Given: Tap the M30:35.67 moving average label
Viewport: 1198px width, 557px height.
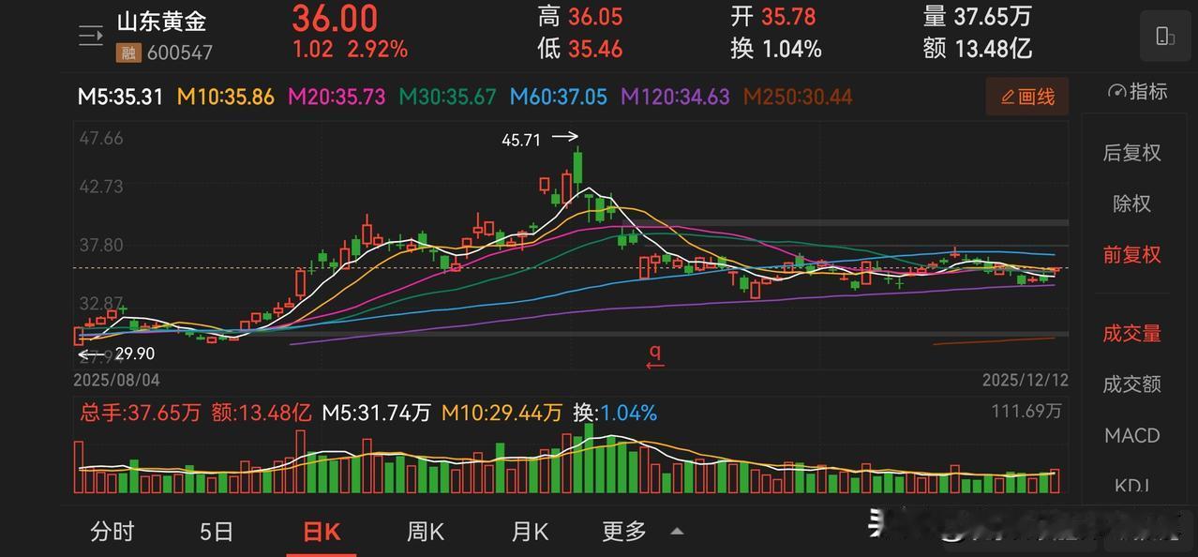Looking at the screenshot, I should tap(448, 97).
